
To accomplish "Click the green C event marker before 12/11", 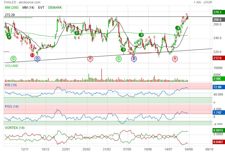I will coord(13,59).
